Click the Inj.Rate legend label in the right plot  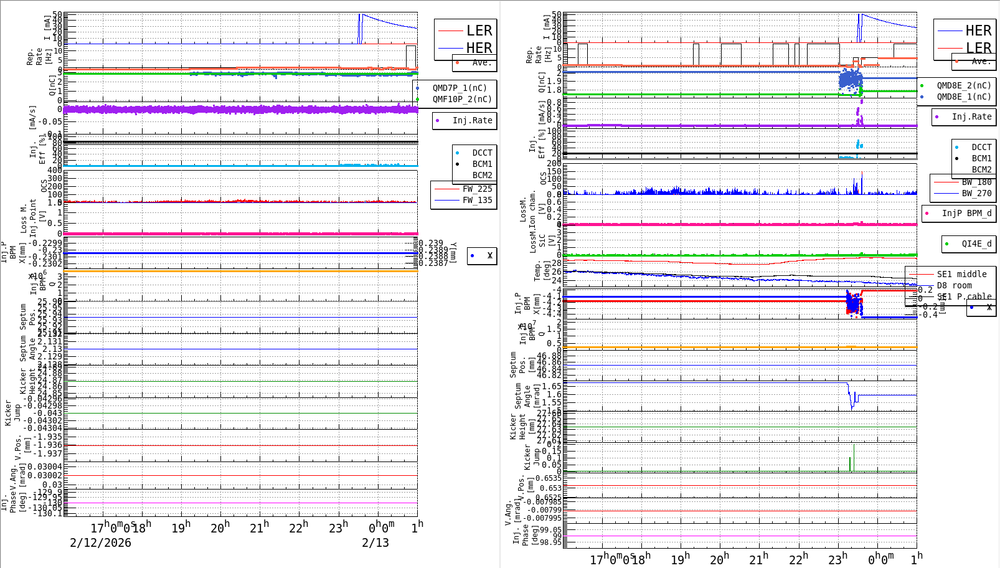pos(971,116)
